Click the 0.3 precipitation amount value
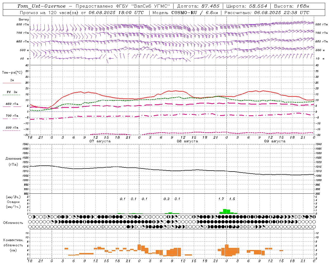The height and width of the screenshot is (263, 329). coord(167,199)
